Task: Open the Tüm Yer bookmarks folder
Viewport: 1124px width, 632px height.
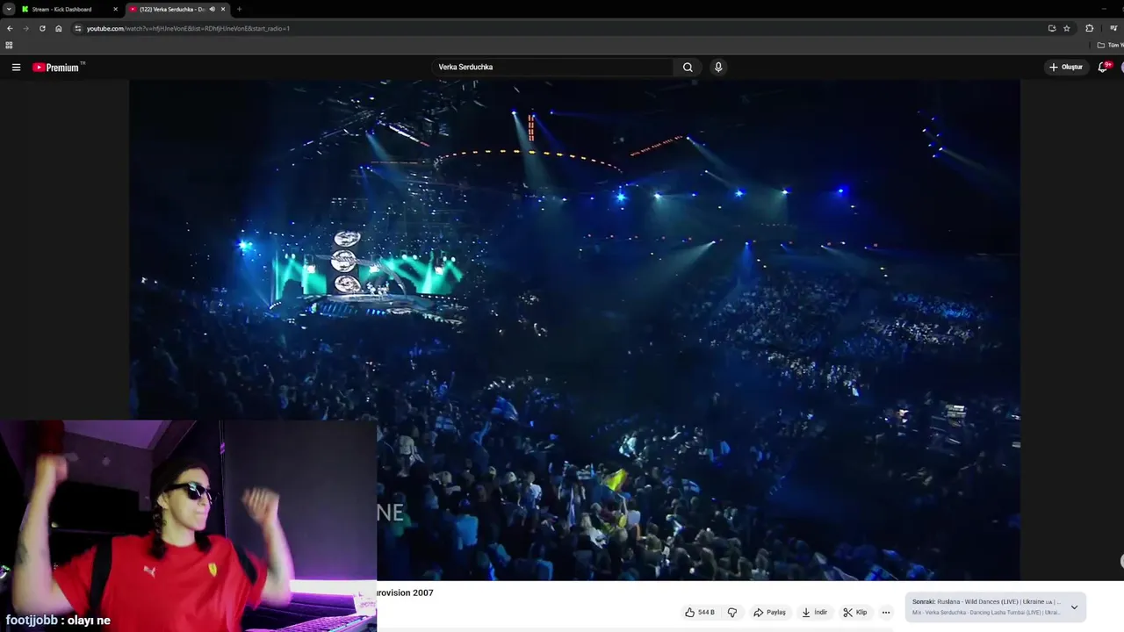Action: tap(1111, 45)
